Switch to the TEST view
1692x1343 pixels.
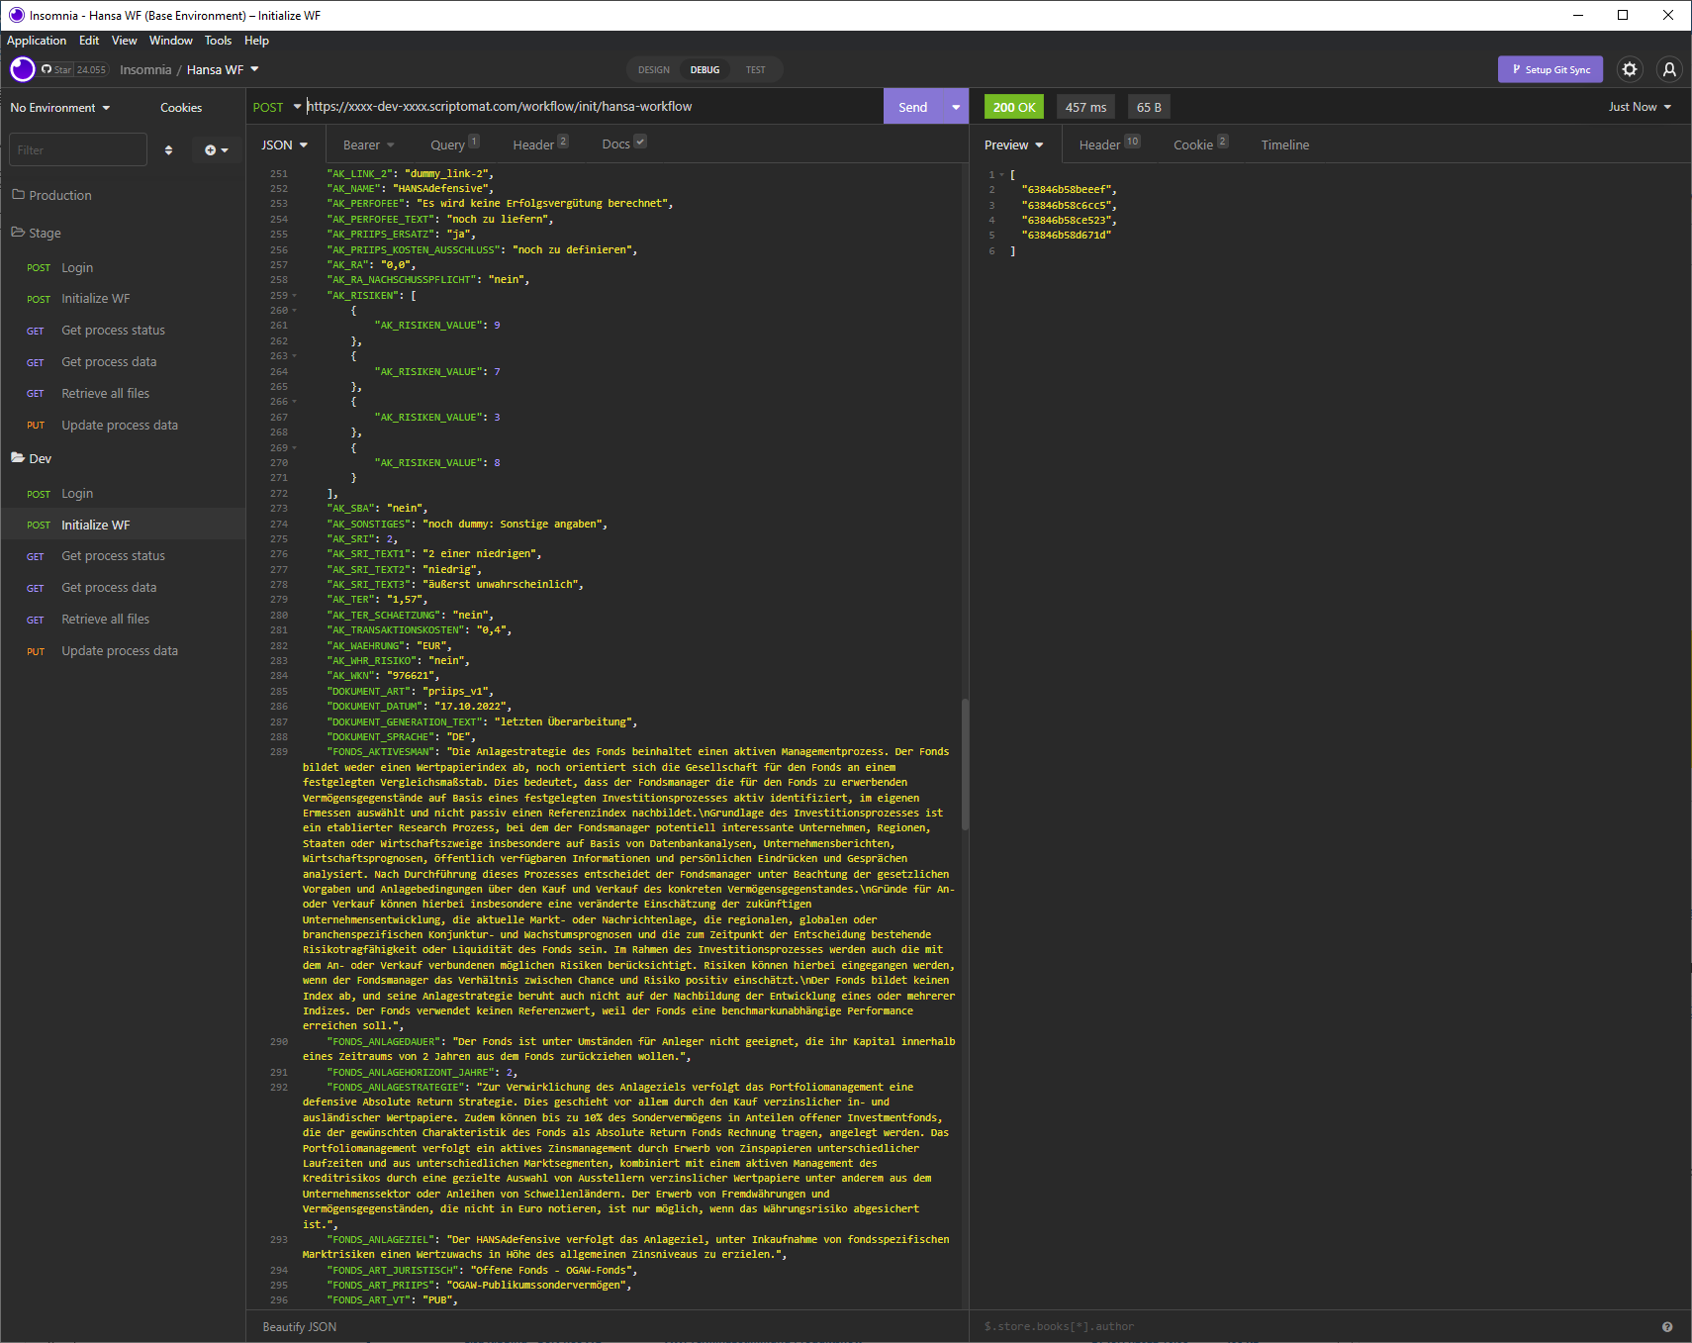[755, 70]
